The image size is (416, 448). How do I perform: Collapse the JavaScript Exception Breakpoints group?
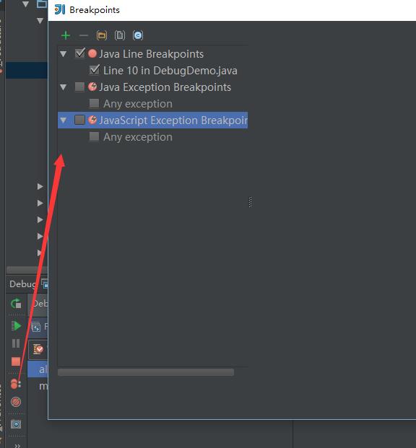[64, 120]
